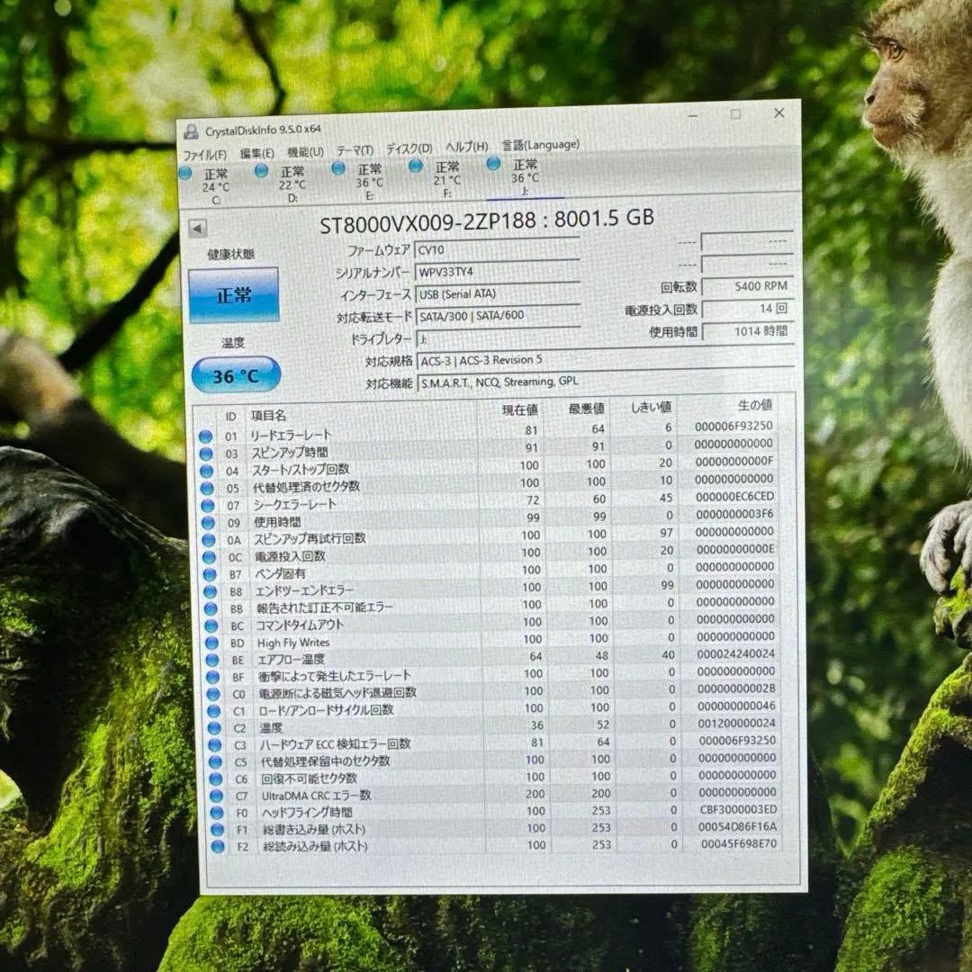Image resolution: width=972 pixels, height=972 pixels.
Task: Click the CrystalDiskInfo title bar icon
Action: [x=191, y=131]
